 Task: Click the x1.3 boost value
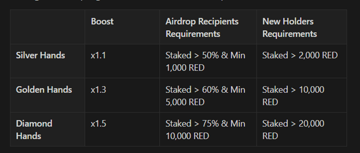point(98,90)
